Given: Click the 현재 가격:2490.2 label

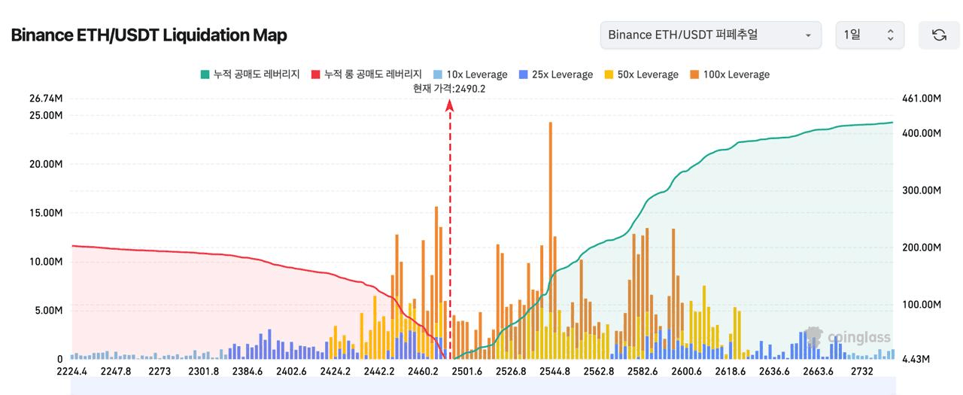Looking at the screenshot, I should click(x=449, y=89).
